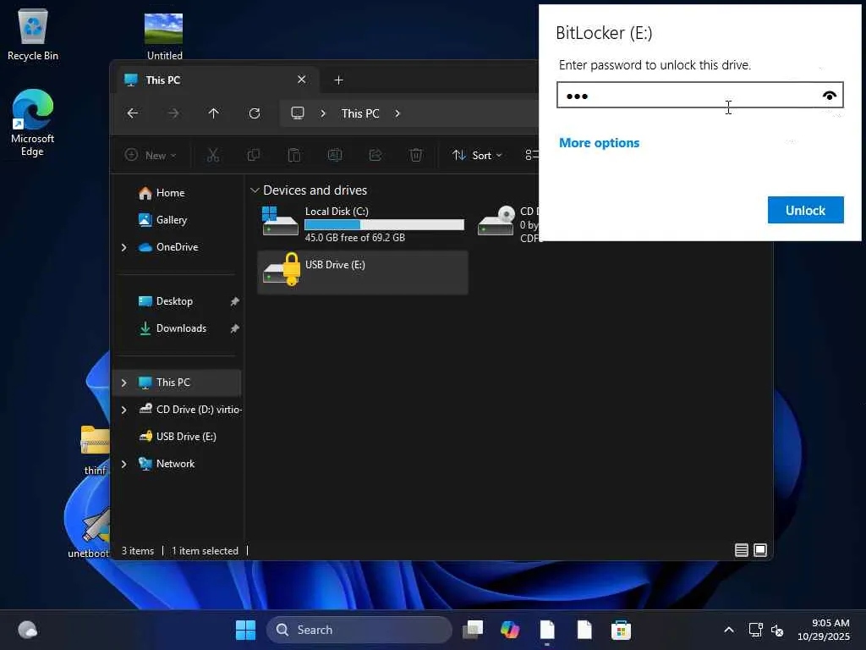Refresh the This PC view

(254, 113)
